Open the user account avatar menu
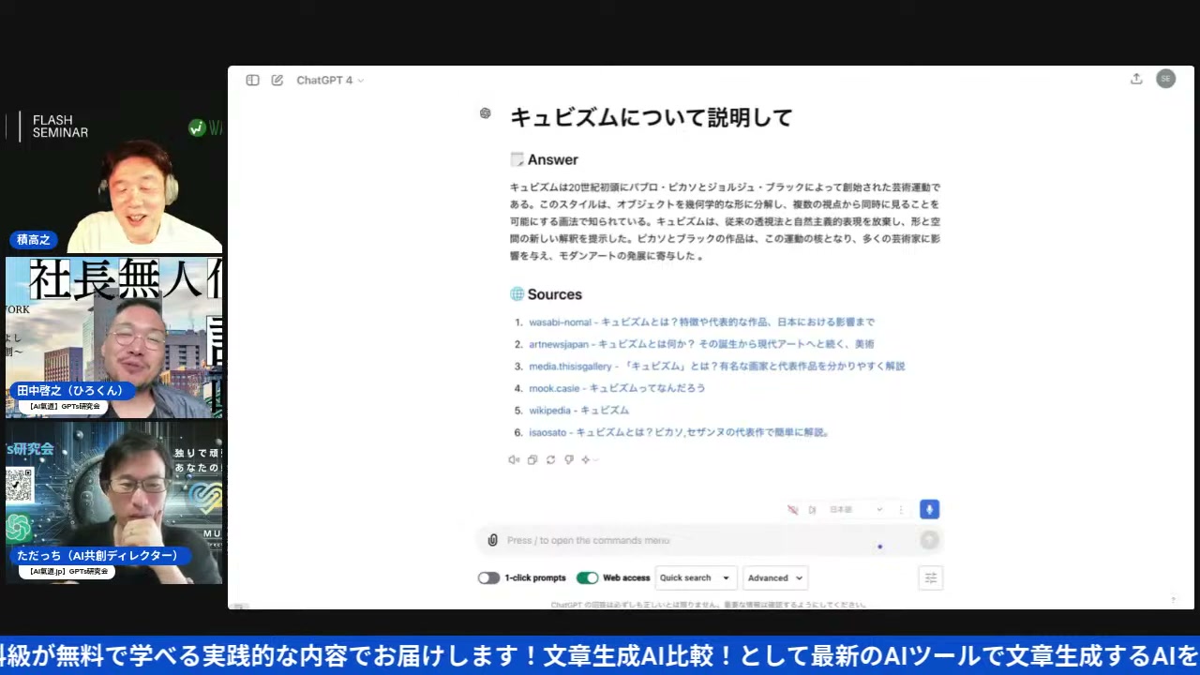Viewport: 1200px width, 675px height. [x=1165, y=79]
